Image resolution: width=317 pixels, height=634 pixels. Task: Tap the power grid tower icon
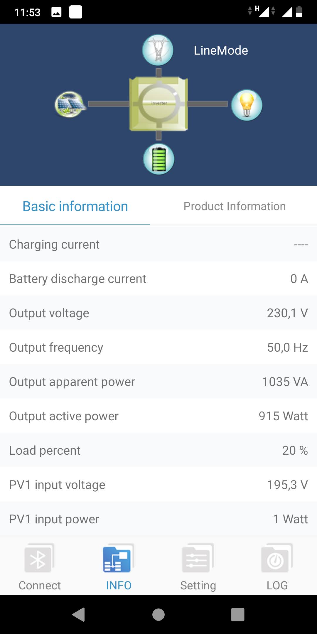(158, 50)
